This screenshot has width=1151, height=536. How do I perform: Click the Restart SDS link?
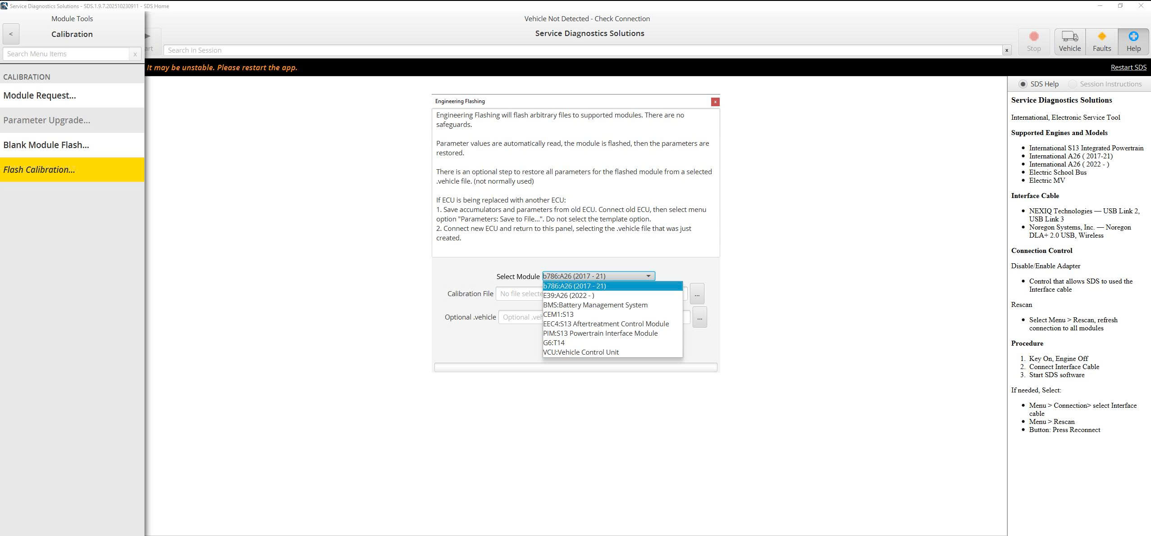(x=1128, y=67)
